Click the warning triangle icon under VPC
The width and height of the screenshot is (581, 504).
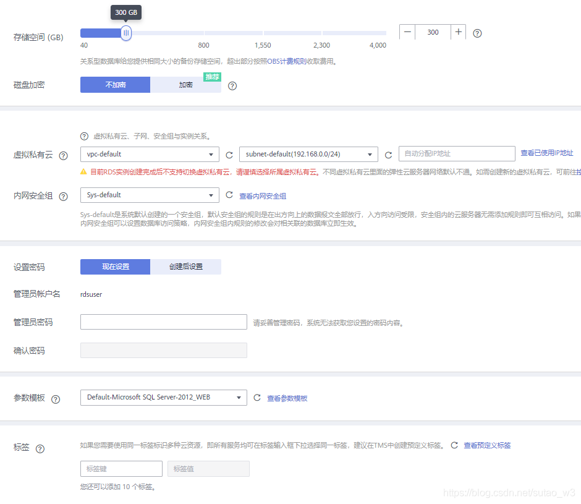tap(83, 172)
